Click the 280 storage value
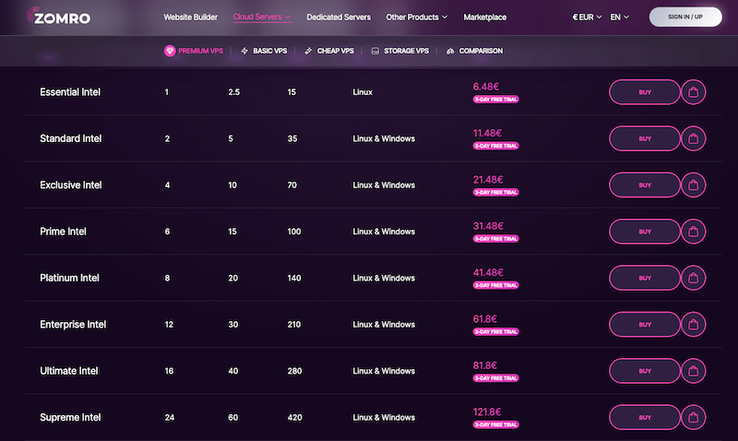Screen dimensions: 738x441 (x=294, y=371)
